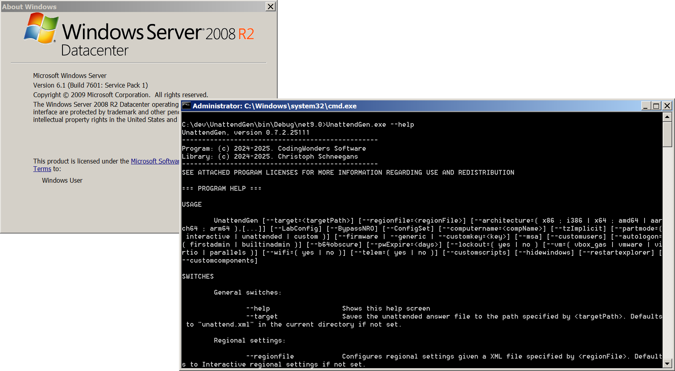The image size is (675, 371).
Task: Click the '--help' switch entry
Action: 258,309
